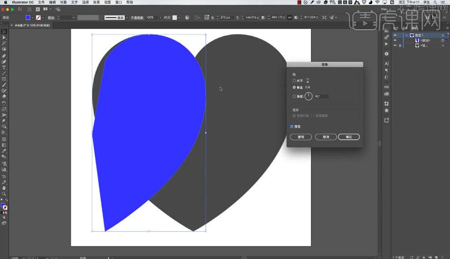Collapse the layer 1 disclosure triangle
Image resolution: width=450 pixels, height=259 pixels.
(406, 35)
